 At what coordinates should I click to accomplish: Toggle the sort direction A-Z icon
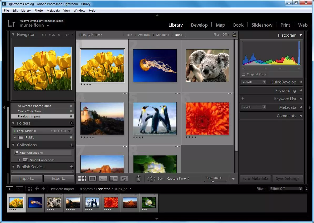(x=151, y=179)
